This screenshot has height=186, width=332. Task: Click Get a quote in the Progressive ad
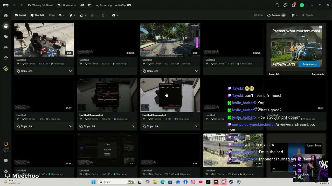tap(309, 64)
